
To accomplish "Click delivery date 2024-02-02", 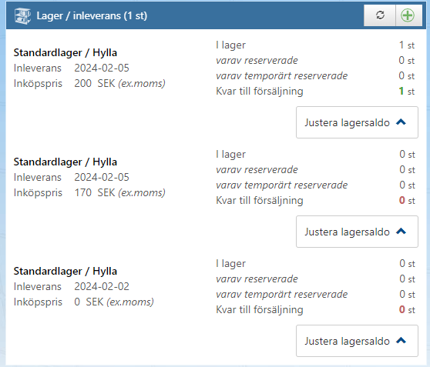I will click(x=102, y=286).
